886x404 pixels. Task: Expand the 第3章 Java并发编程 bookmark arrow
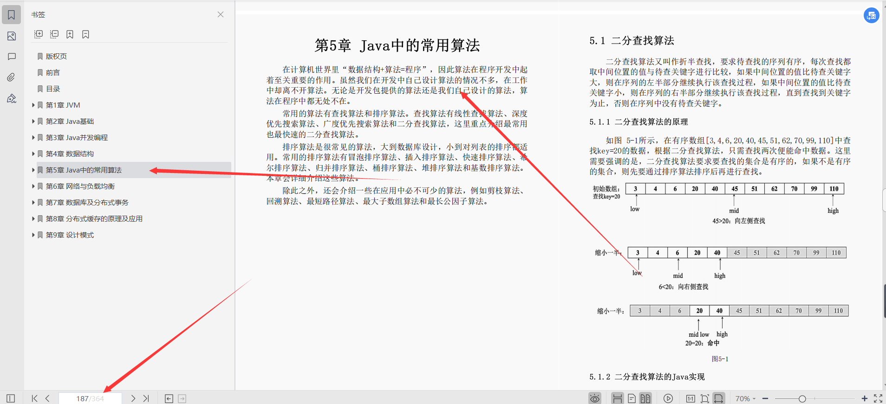tap(33, 137)
